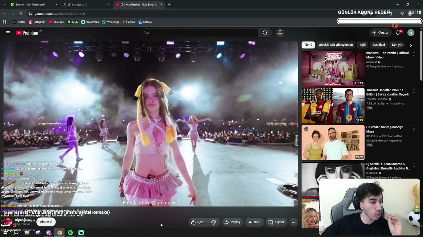Open the twitter bookmark
The height and width of the screenshot is (237, 423).
(x=19, y=22)
